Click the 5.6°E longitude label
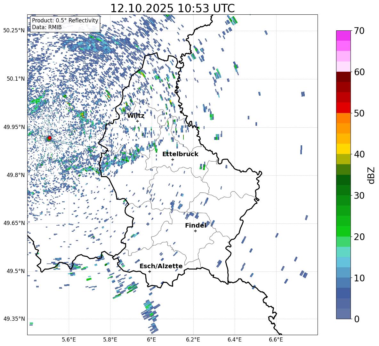This screenshot has height=346, width=379. 69,340
